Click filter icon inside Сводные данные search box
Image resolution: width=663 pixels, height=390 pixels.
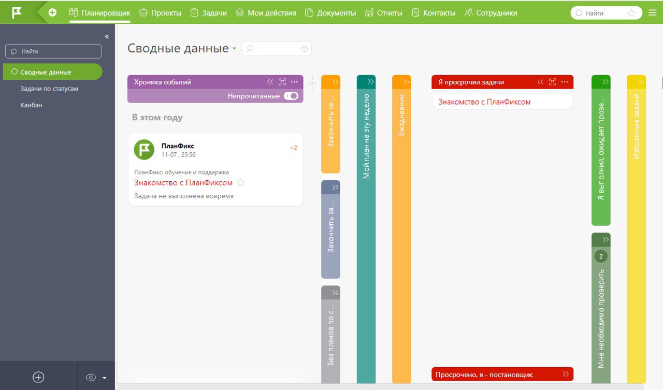[304, 49]
